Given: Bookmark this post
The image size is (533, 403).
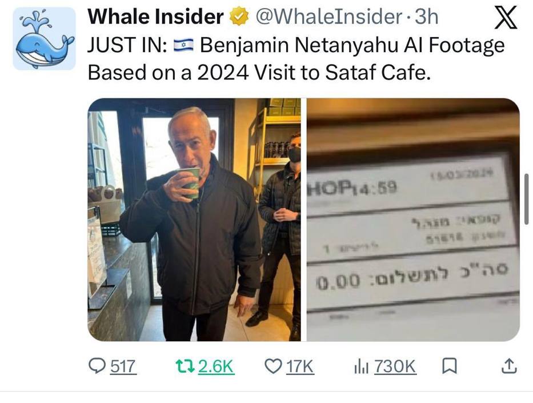Looking at the screenshot, I should 449,366.
